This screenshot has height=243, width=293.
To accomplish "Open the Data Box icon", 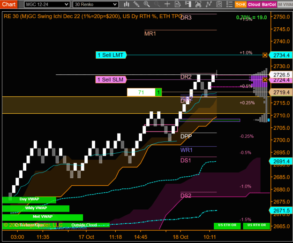I will click(x=178, y=4).
